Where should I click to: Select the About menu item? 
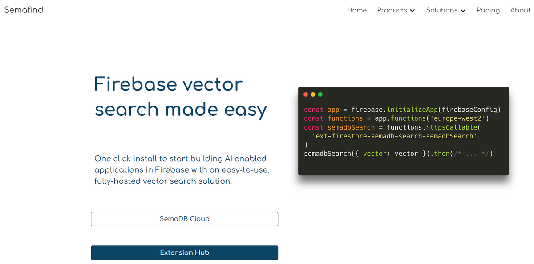point(520,10)
